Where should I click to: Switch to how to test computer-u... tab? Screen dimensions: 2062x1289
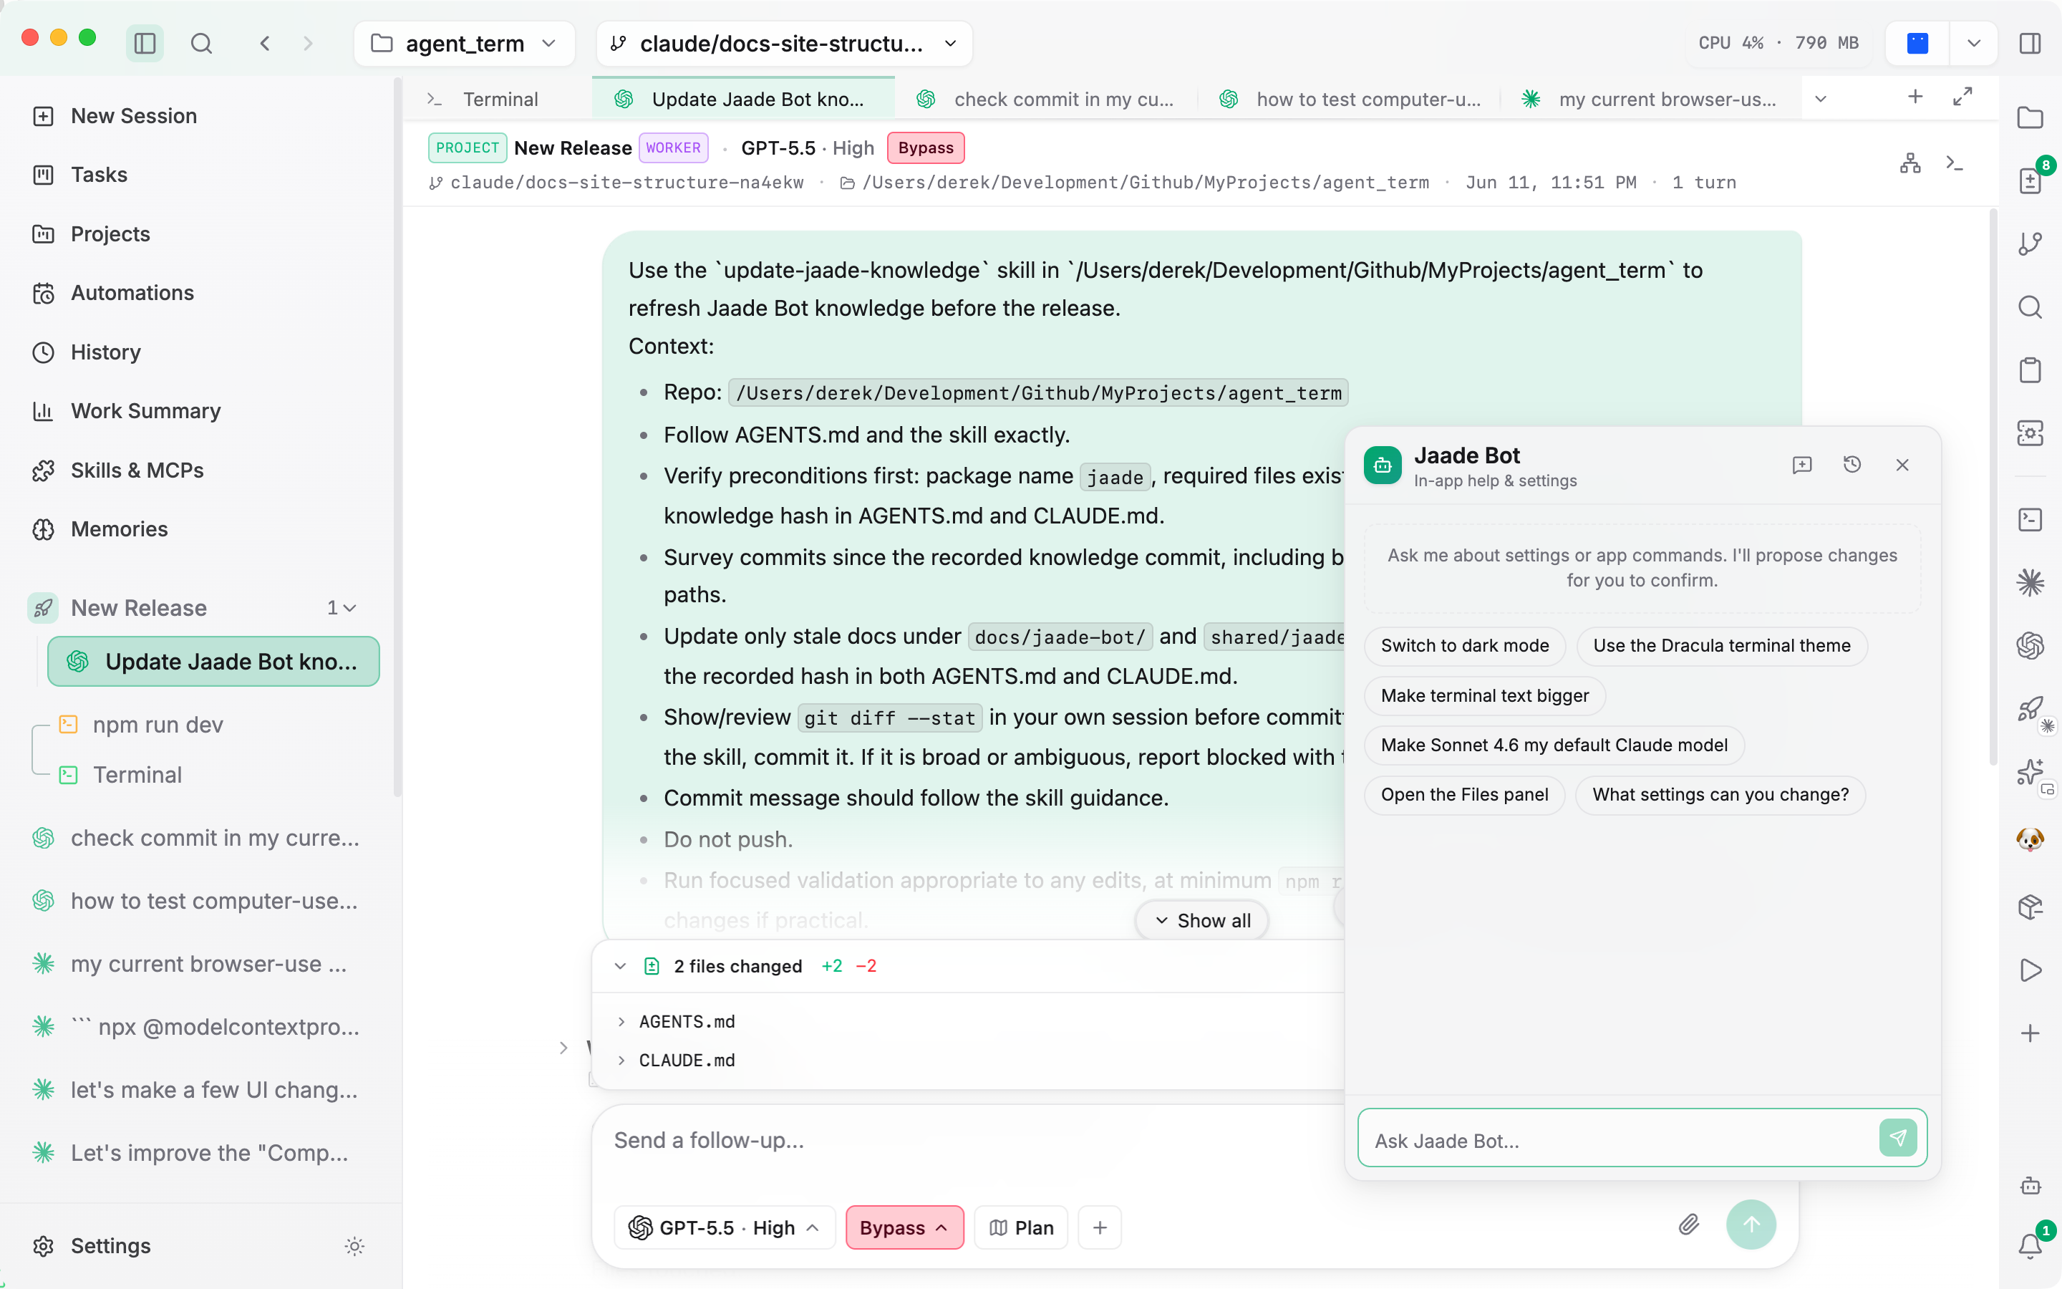point(1350,99)
